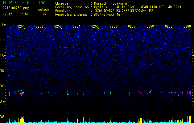
Task: Click the bright red echo at 0300
Action: point(189,93)
